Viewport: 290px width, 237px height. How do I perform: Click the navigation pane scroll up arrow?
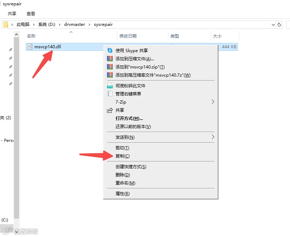16,34
